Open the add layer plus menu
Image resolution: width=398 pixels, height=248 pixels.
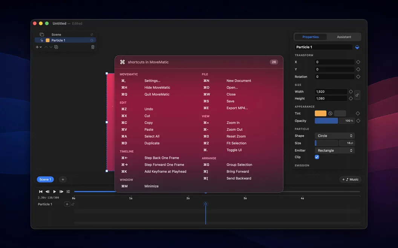tap(38, 47)
